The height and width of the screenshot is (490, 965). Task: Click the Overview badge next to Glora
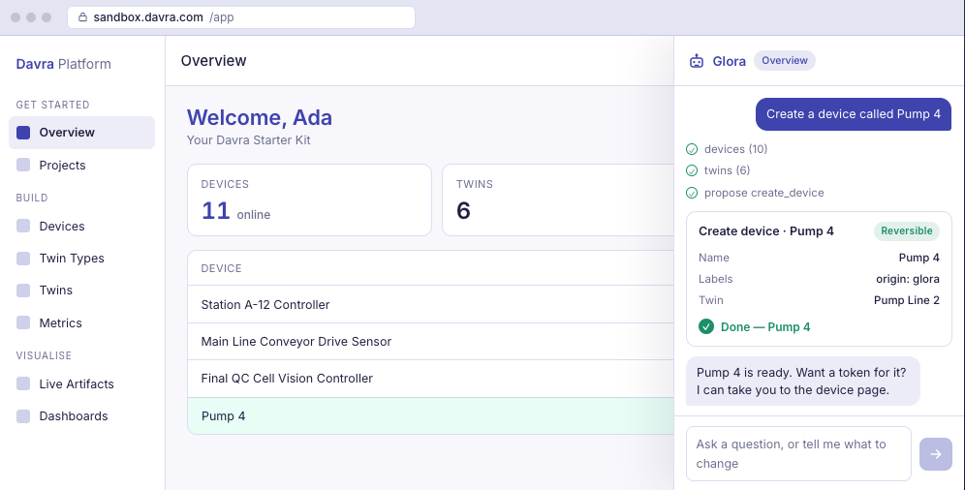click(x=784, y=60)
